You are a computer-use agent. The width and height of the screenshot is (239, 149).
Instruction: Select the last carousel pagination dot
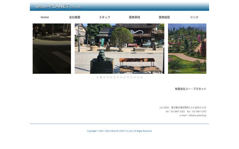point(141,77)
